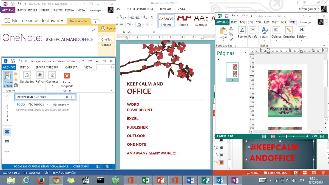Switch Outlook to reading view in status bar
This screenshot has width=329, height=185.
[107, 166]
